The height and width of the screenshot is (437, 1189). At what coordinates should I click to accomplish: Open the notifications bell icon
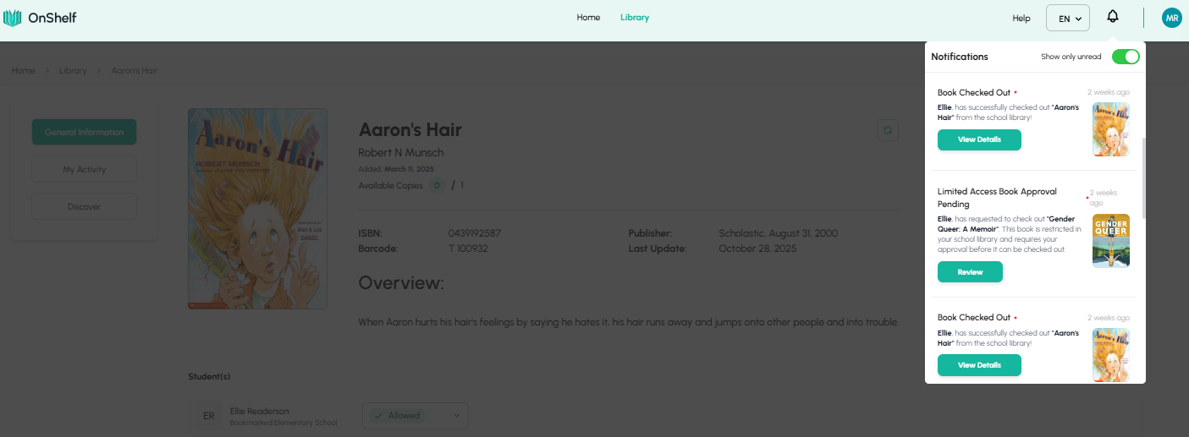click(1113, 17)
